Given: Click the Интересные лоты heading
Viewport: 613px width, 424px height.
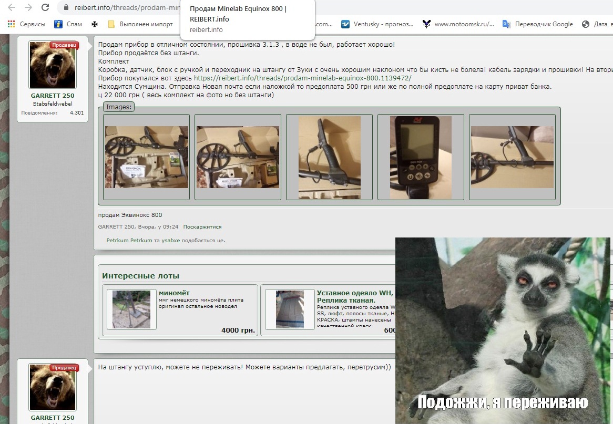Looking at the screenshot, I should click(141, 276).
